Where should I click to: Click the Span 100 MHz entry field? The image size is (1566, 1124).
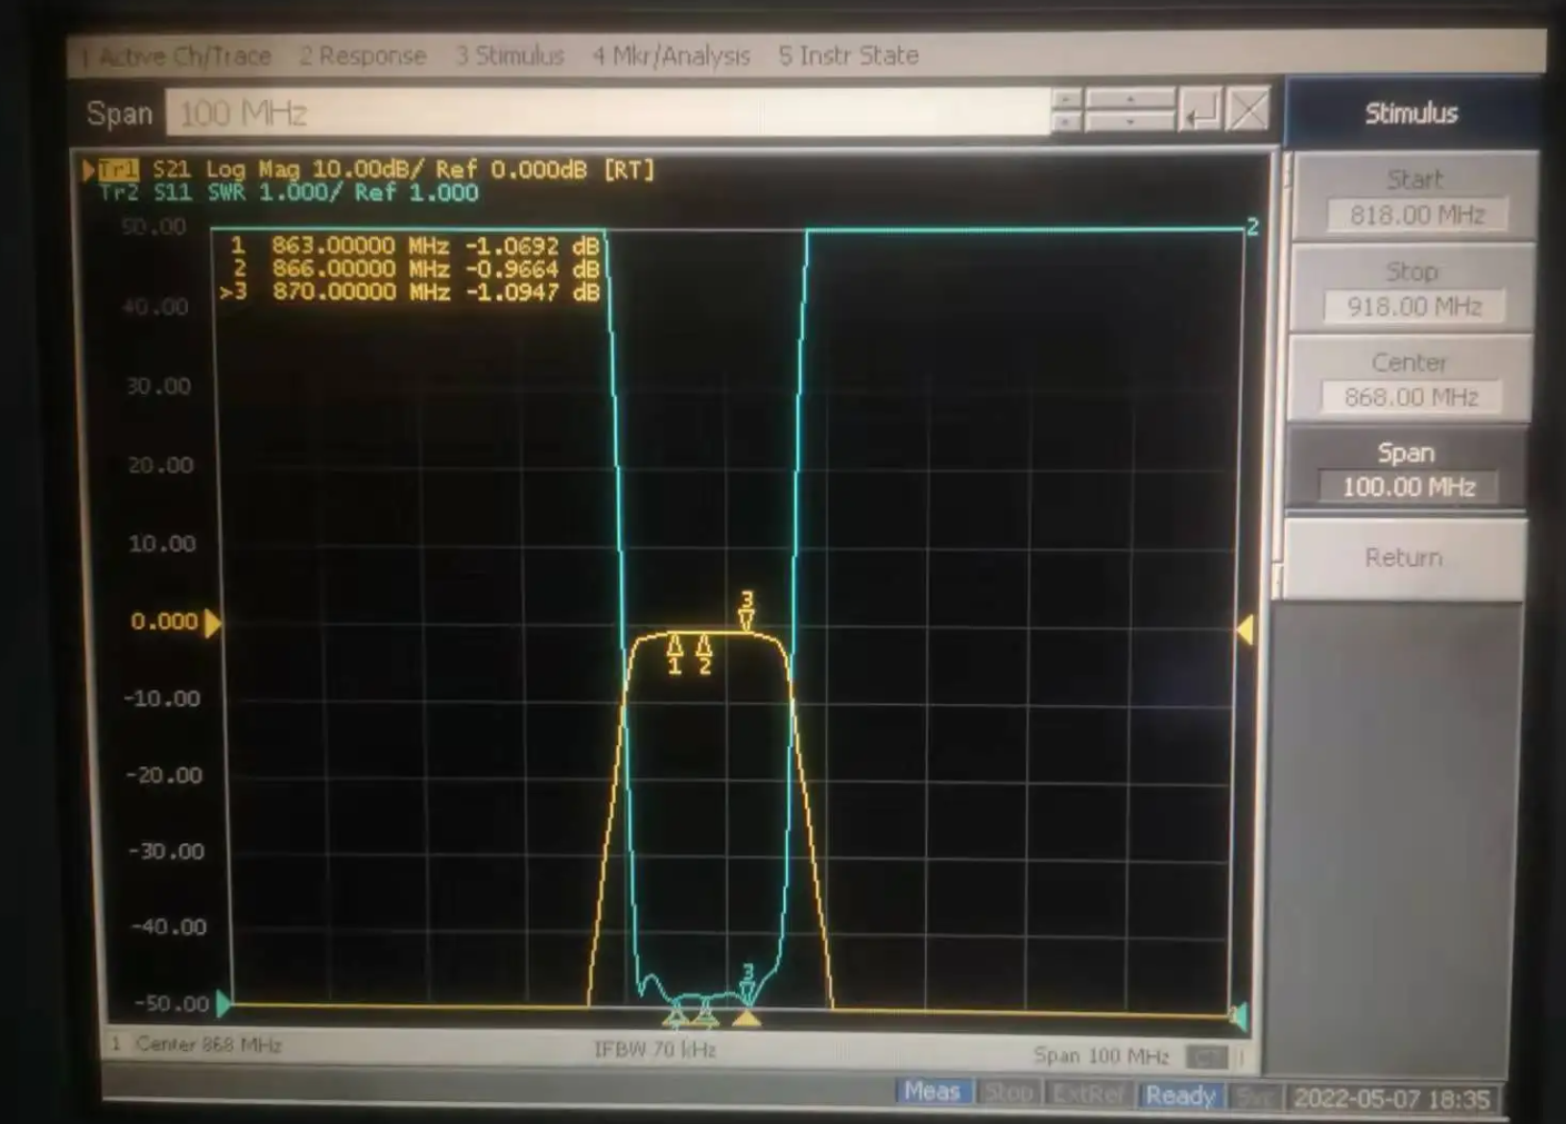[x=606, y=113]
